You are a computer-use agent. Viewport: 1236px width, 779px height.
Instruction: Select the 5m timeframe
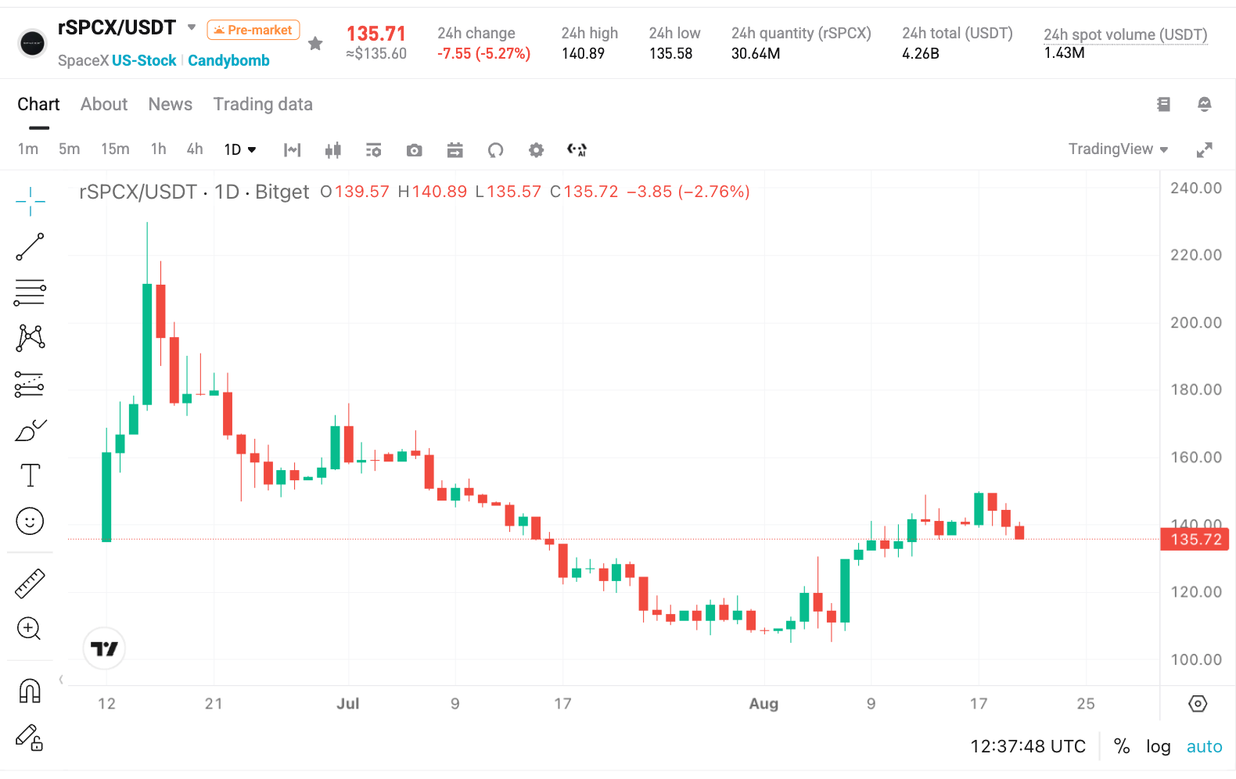[x=70, y=149]
